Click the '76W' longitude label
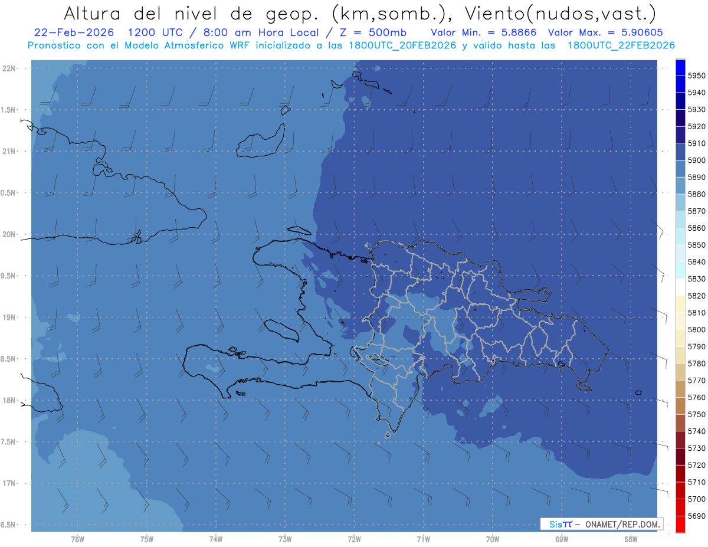This screenshot has height=547, width=708. [77, 538]
